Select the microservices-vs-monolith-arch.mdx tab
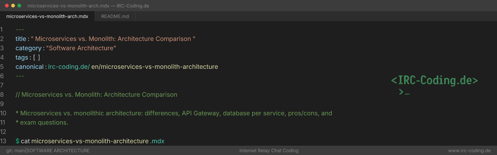Viewport: 497px width, 155px height. click(x=47, y=16)
